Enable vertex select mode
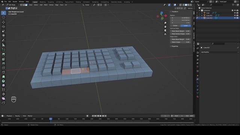The image size is (240, 135). [21, 5]
